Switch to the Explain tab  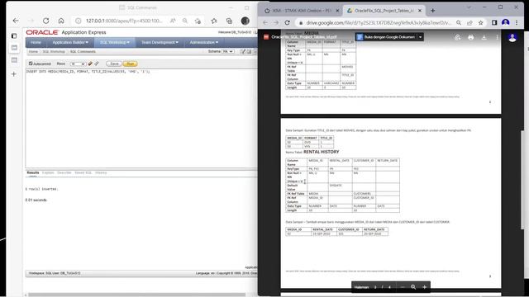(48, 172)
